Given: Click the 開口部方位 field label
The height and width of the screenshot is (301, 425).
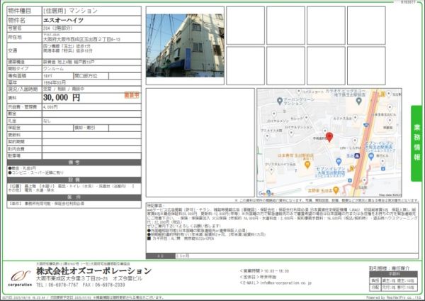Looking at the screenshot, I should 86,76.
